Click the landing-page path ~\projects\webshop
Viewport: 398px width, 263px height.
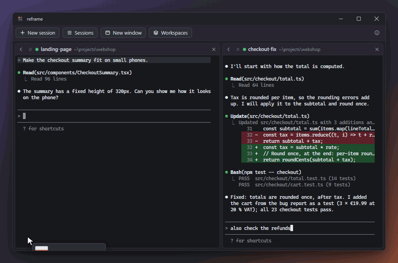pos(95,49)
